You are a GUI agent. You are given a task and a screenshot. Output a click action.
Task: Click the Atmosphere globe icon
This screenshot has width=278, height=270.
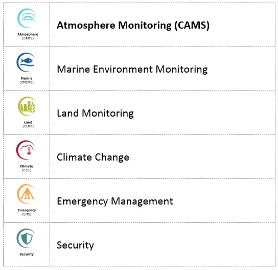click(x=27, y=18)
